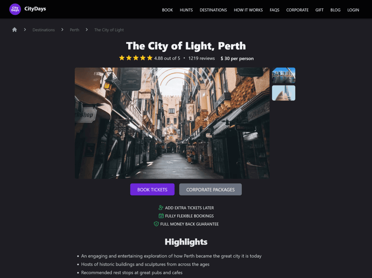Click the CityDays purple logo icon

click(x=15, y=9)
